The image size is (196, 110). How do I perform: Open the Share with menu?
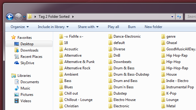click(x=88, y=27)
